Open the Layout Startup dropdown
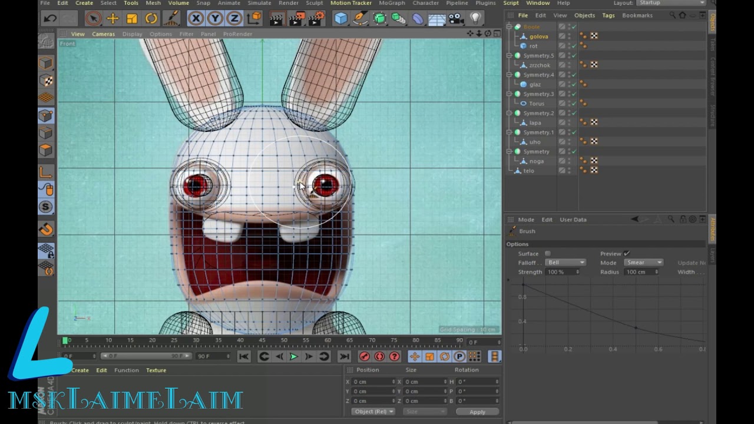This screenshot has height=424, width=754. 671,3
